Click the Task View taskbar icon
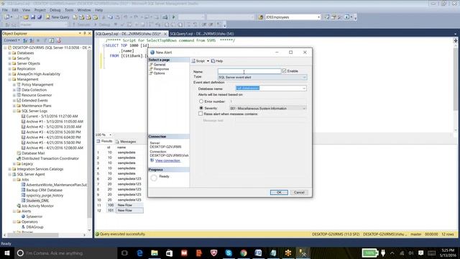The image size is (460, 259). point(124,253)
